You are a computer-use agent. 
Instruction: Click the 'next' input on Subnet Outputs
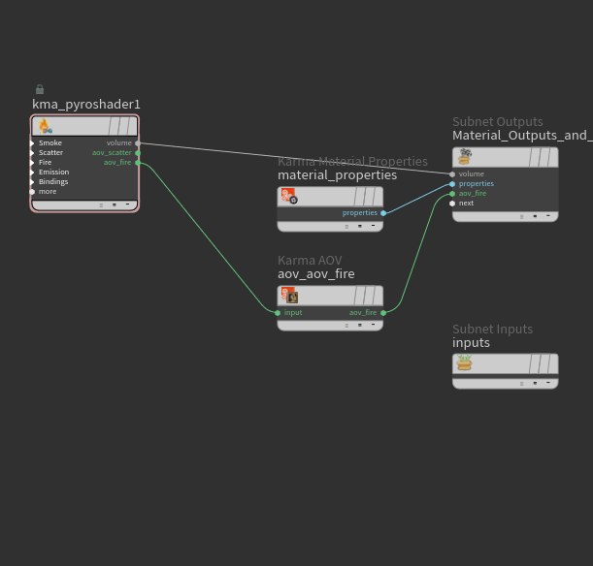452,204
